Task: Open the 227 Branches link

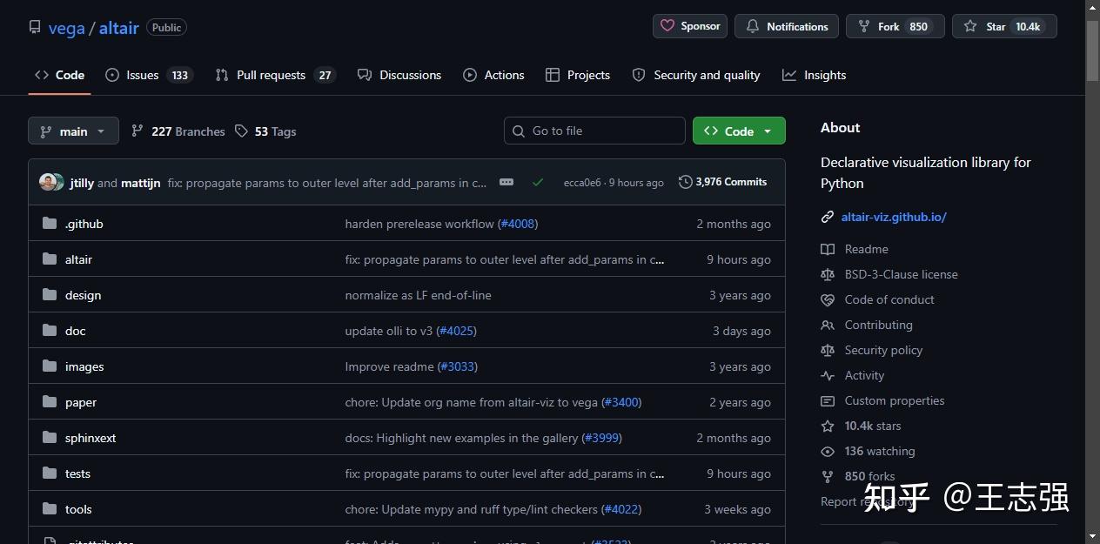Action: 178,131
